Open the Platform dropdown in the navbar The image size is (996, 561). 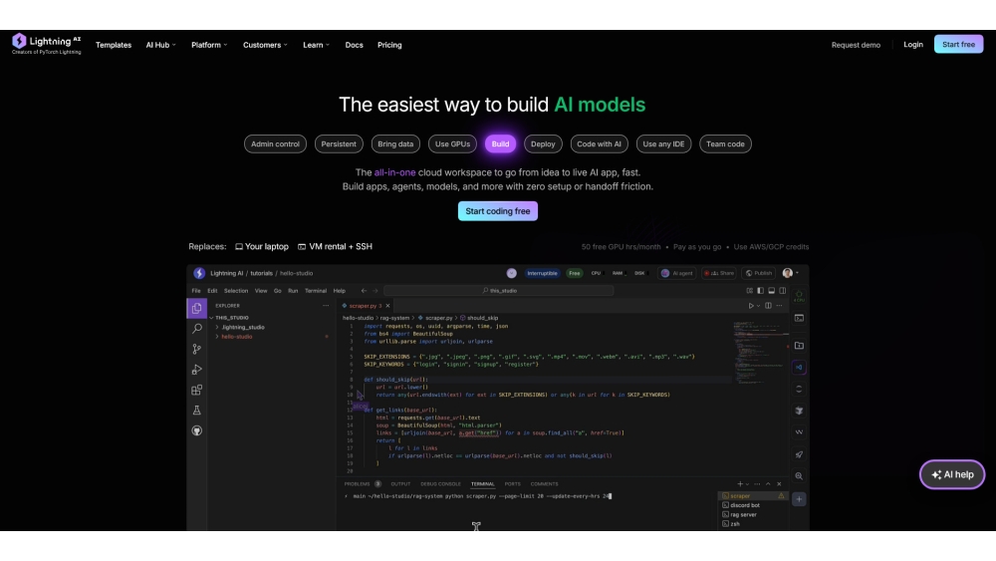pos(209,45)
